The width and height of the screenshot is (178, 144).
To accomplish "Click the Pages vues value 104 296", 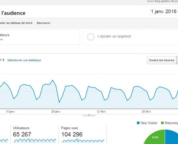I will tap(72, 134).
